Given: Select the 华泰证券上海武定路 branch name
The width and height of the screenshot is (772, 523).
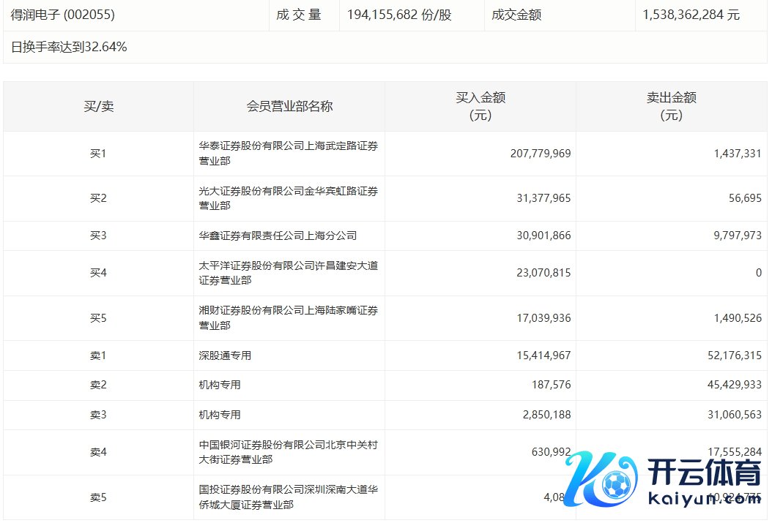Looking at the screenshot, I should tap(289, 154).
